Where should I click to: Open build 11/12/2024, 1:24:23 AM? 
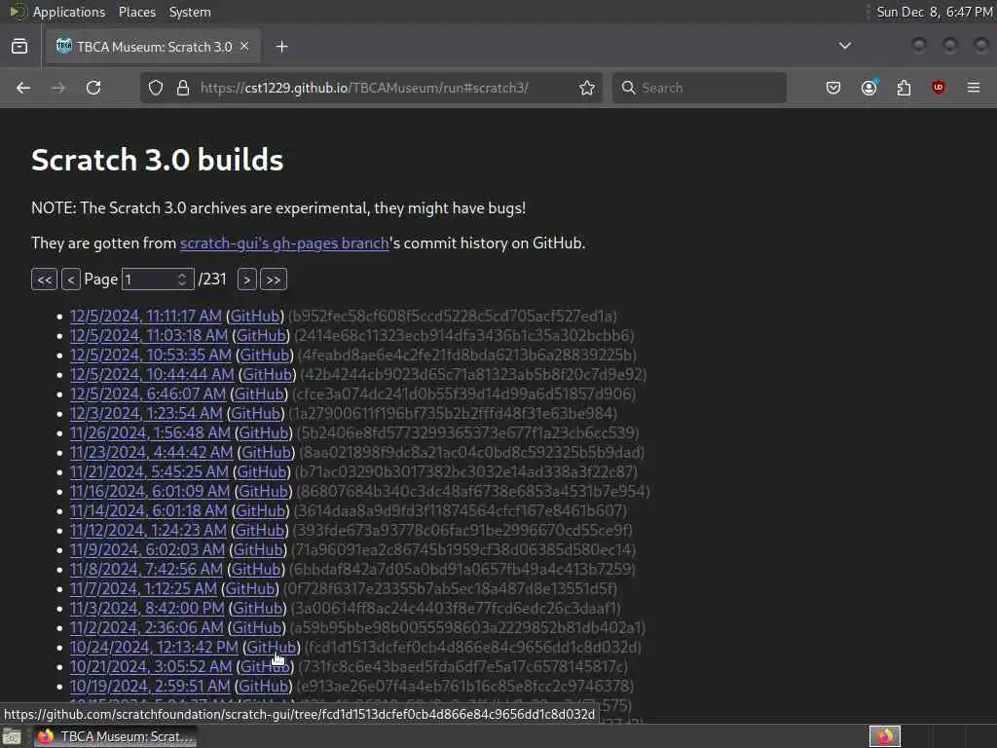[x=148, y=530]
